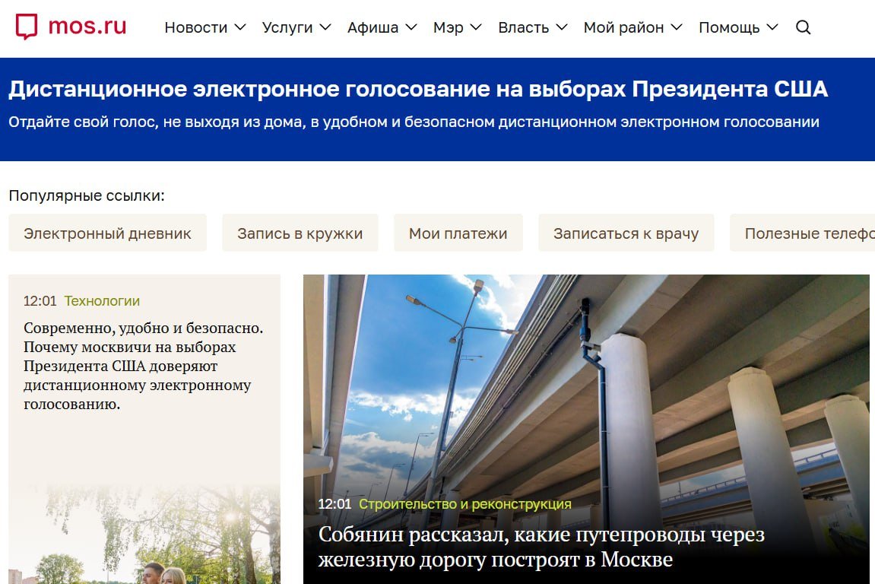Open the Строительство и реконструкция category
875x584 pixels.
pyautogui.click(x=464, y=504)
